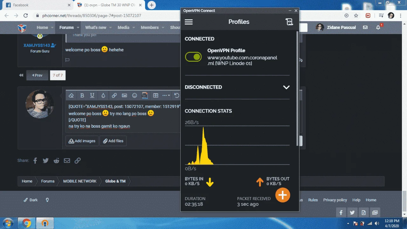Click the Forums breadcrumb link
This screenshot has height=229, width=407.
48,181
